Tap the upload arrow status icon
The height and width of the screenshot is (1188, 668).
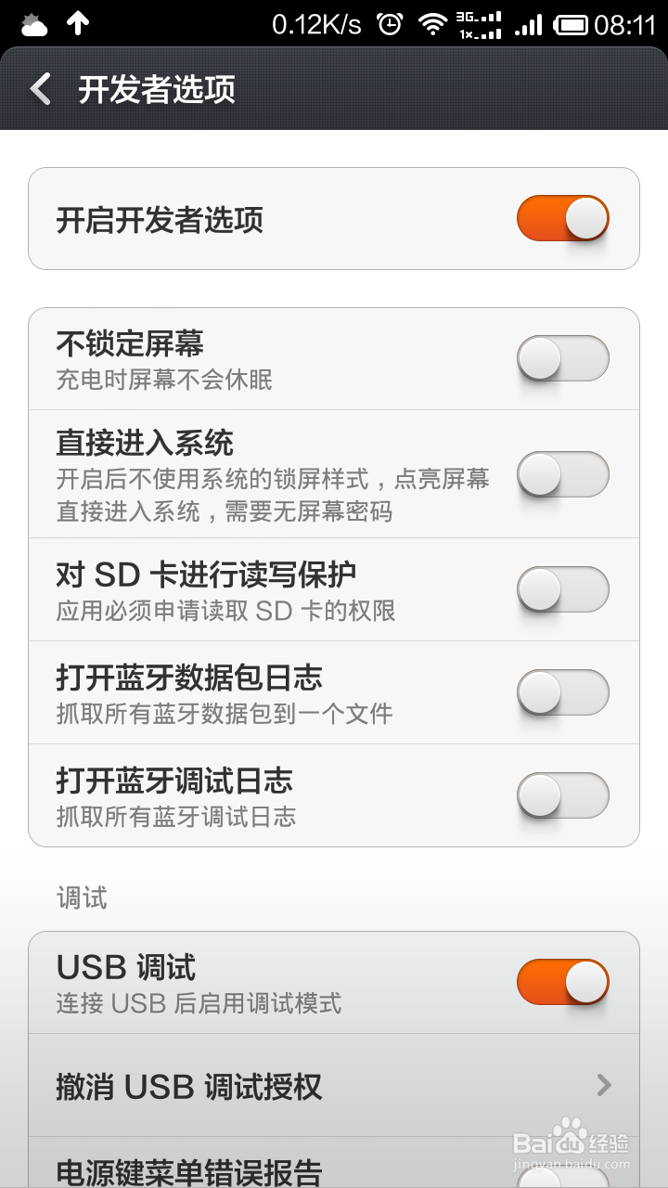[78, 24]
